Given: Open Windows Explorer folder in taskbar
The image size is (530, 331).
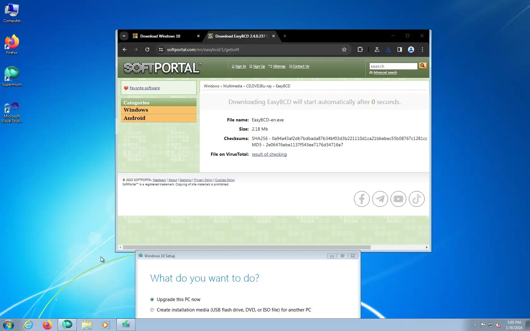Looking at the screenshot, I should coord(87,325).
